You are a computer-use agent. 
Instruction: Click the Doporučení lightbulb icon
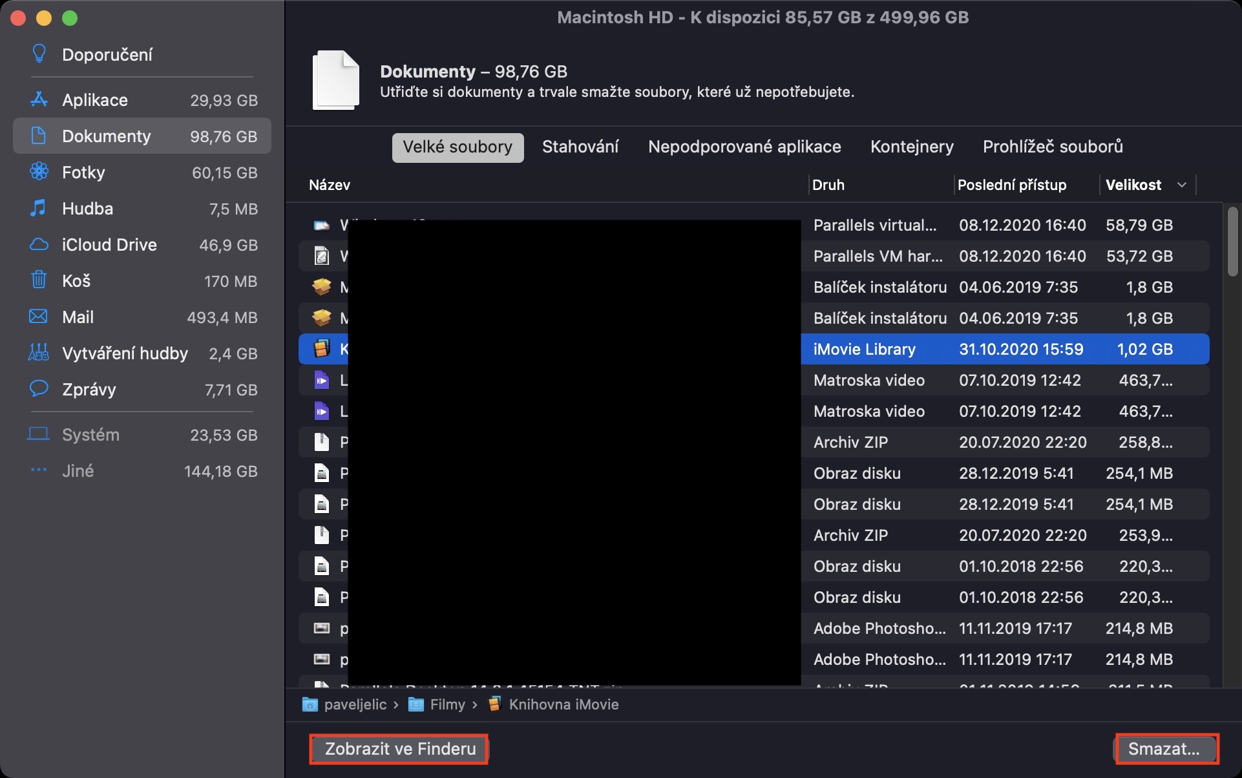click(x=39, y=54)
